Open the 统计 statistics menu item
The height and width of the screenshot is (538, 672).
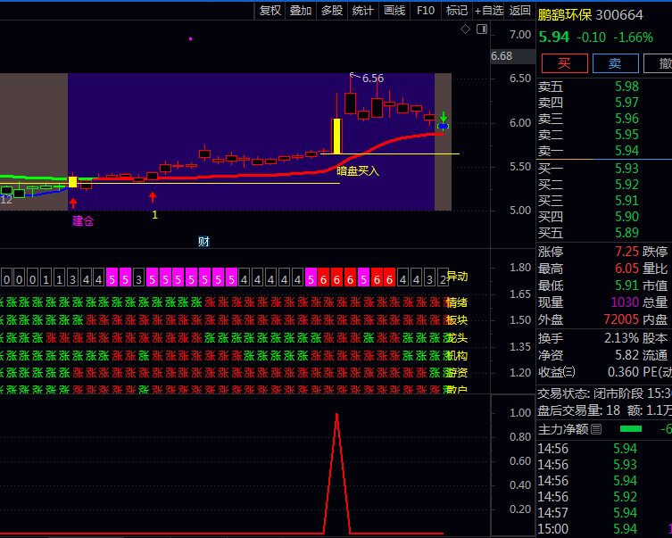[363, 11]
